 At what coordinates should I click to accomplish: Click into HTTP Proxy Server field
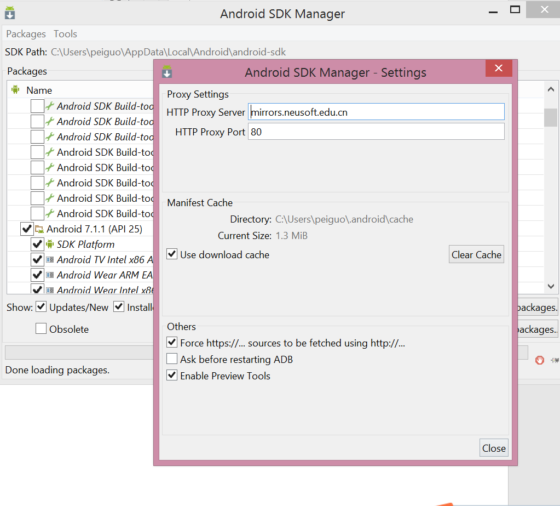click(376, 112)
